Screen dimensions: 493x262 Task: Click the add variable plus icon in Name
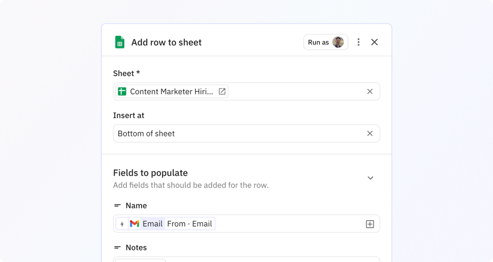click(370, 224)
